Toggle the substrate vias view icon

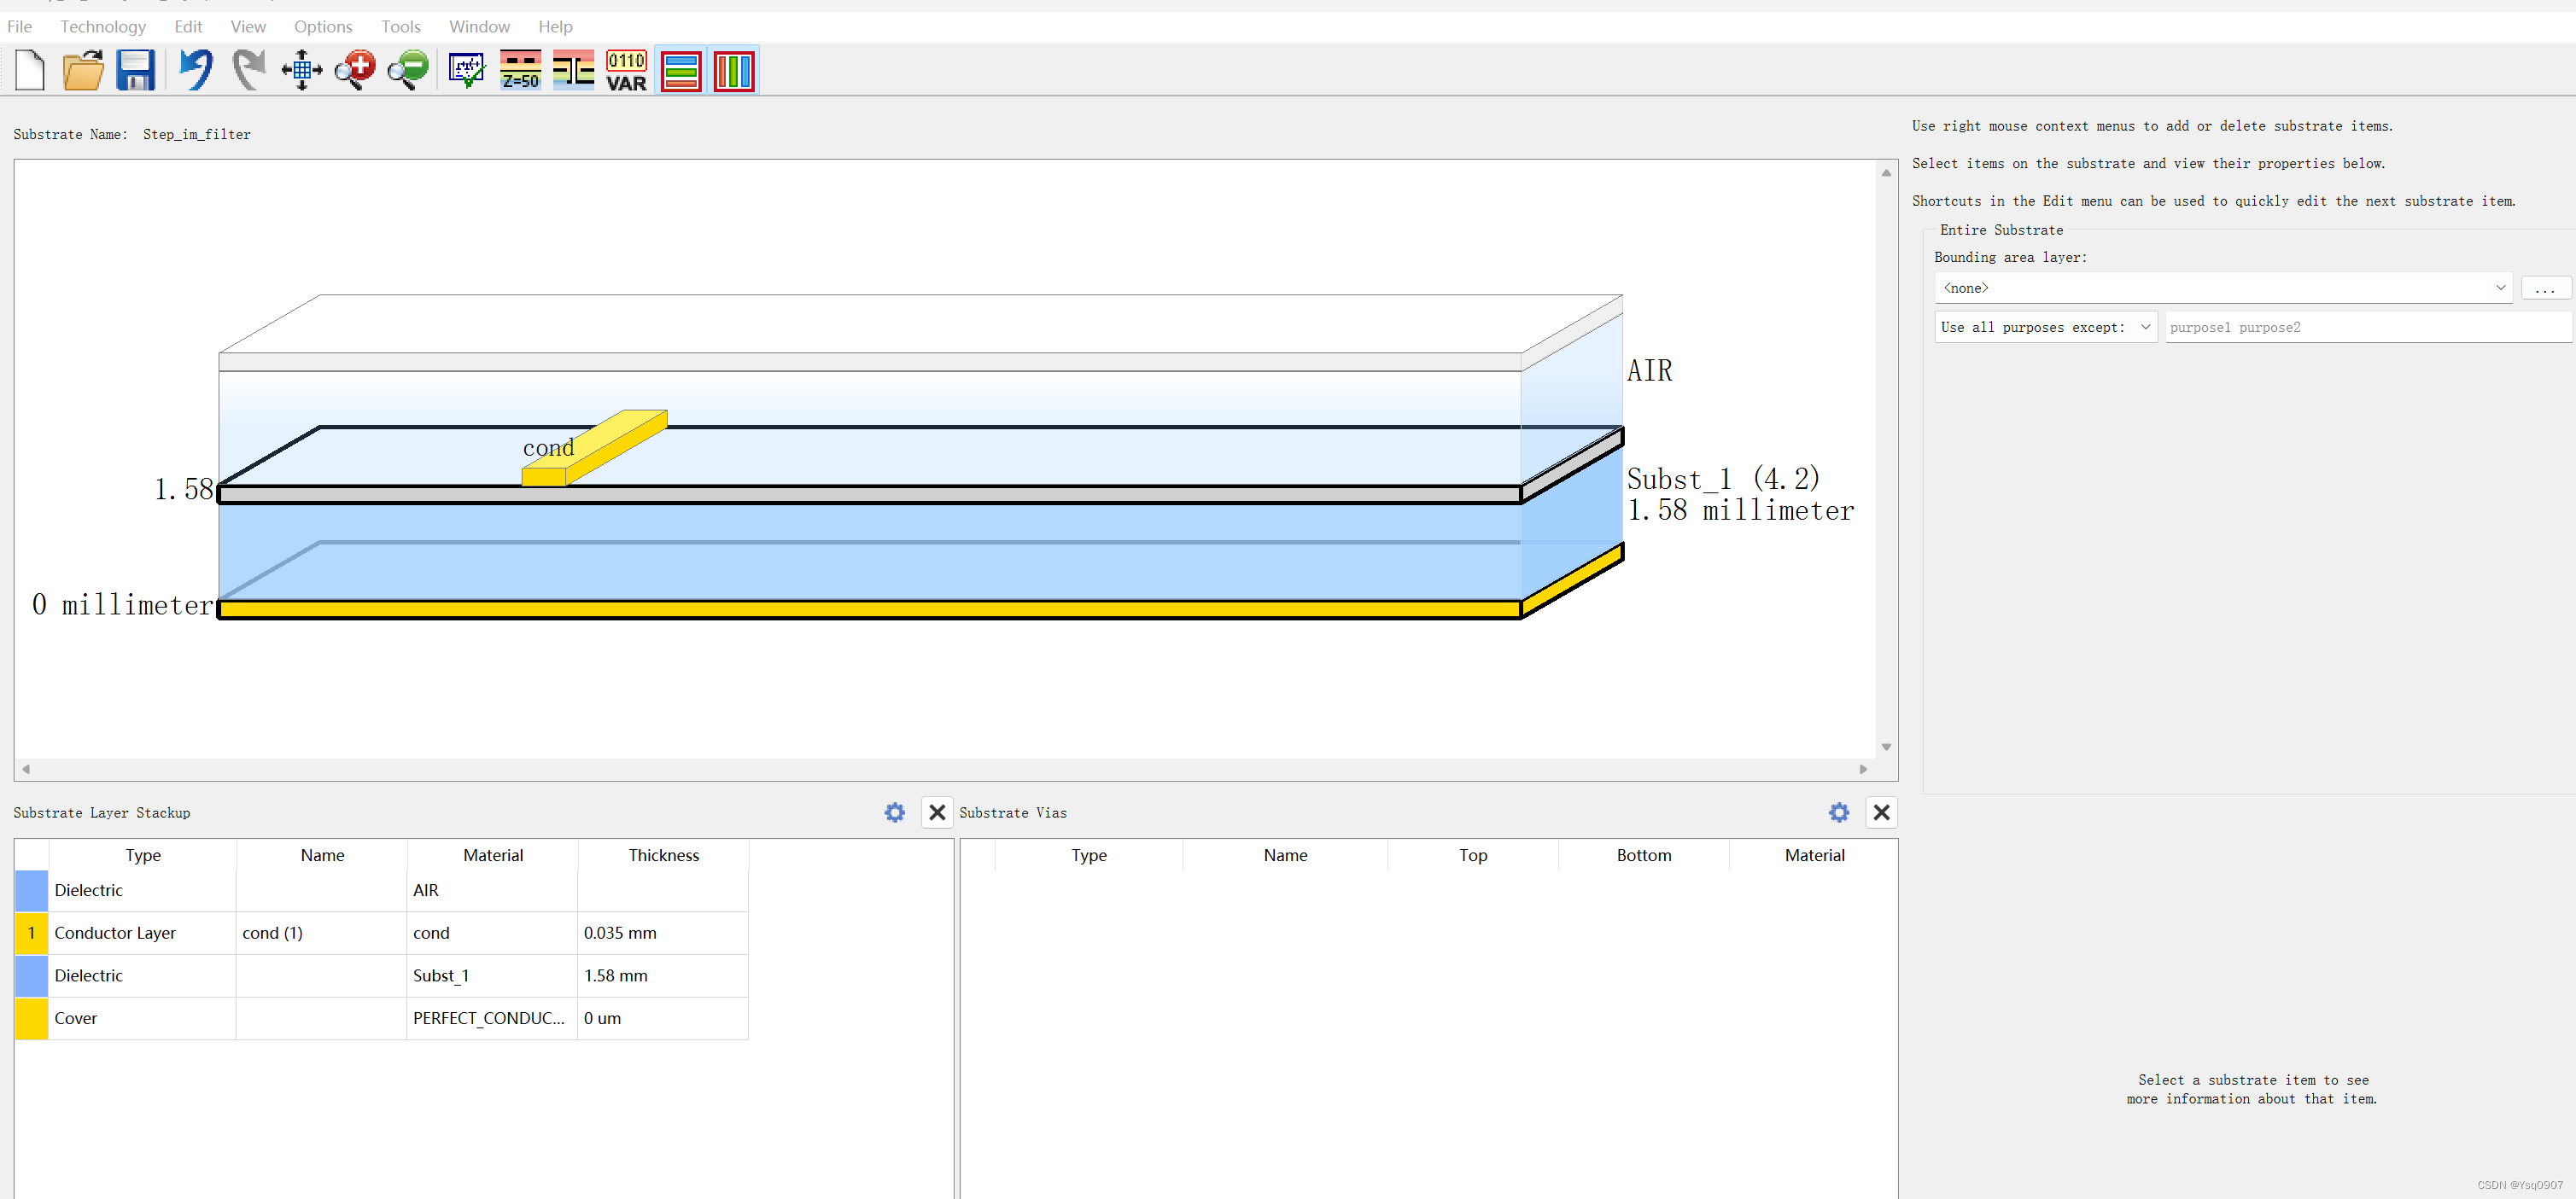point(734,71)
